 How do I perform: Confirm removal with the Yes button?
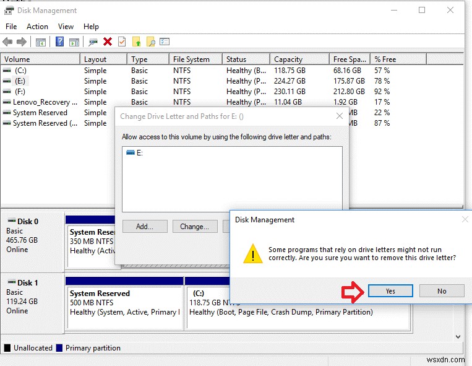pos(390,291)
